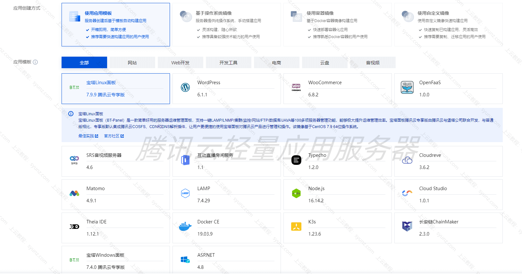Click the K3s yellow icon

click(296, 227)
